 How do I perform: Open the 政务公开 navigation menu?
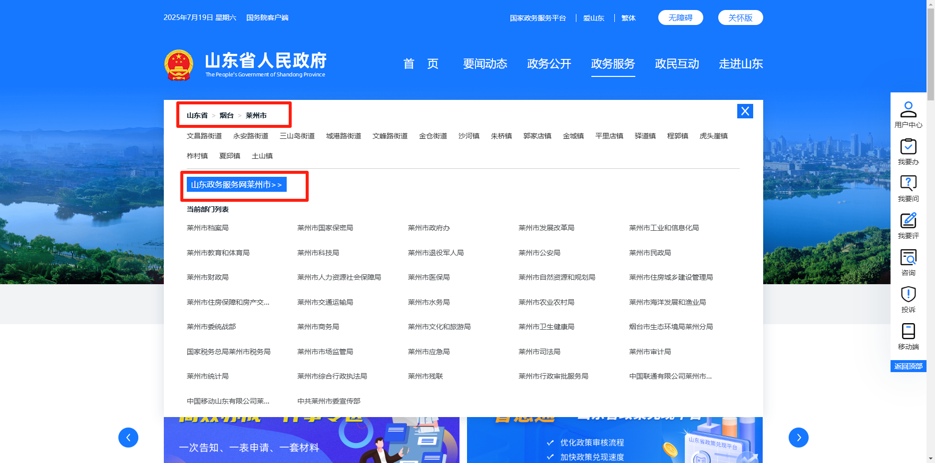549,64
